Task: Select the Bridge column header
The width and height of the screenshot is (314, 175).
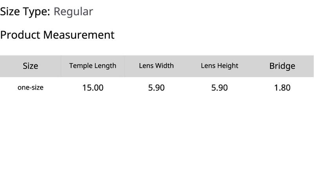Action: click(x=282, y=66)
